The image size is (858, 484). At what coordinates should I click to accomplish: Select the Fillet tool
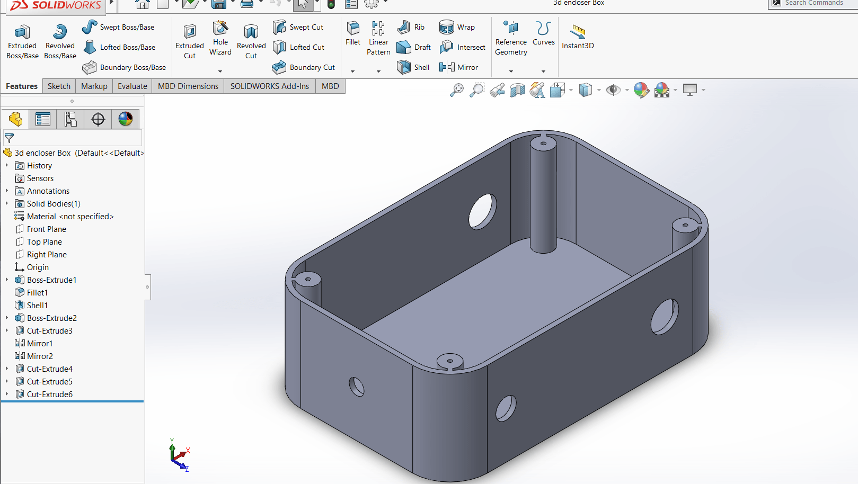pos(353,34)
